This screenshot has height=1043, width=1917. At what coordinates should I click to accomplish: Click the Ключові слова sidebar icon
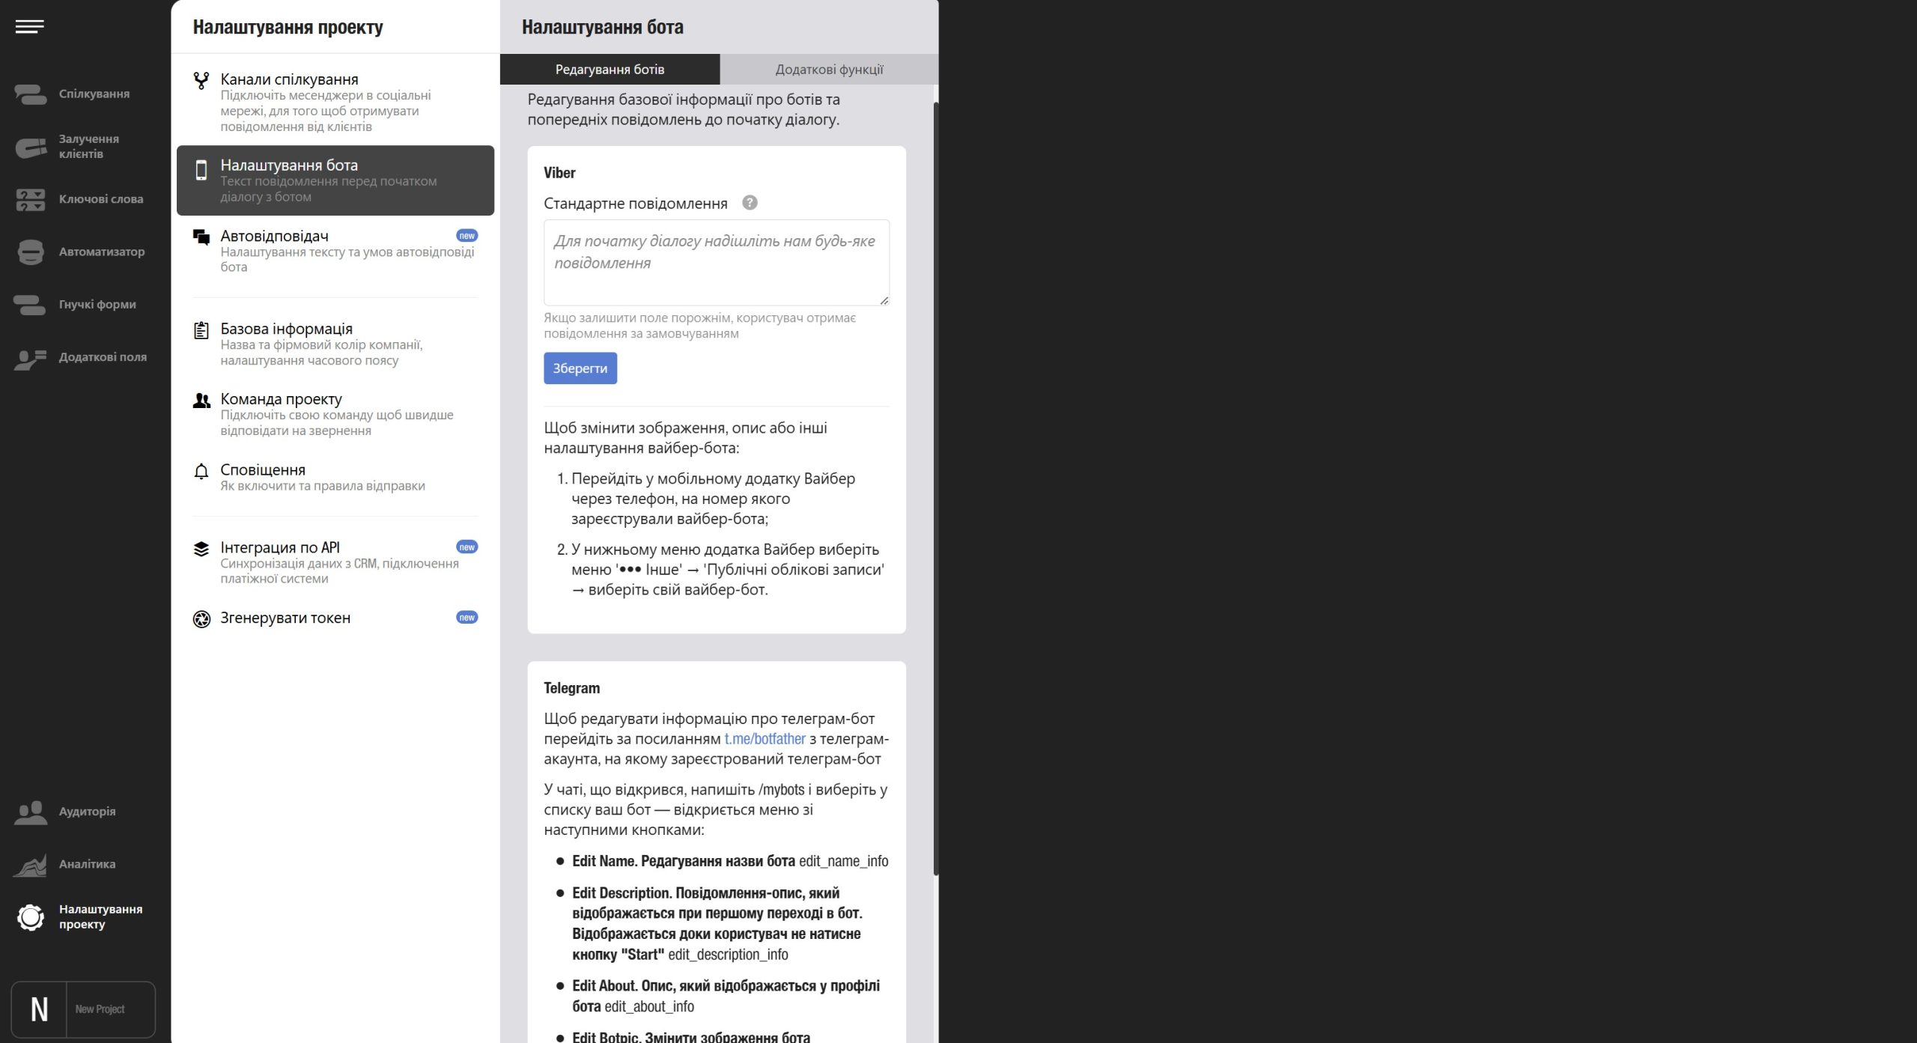[31, 199]
